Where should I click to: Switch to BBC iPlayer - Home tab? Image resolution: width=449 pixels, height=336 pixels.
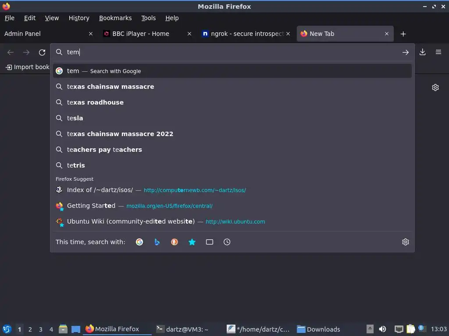pos(146,34)
